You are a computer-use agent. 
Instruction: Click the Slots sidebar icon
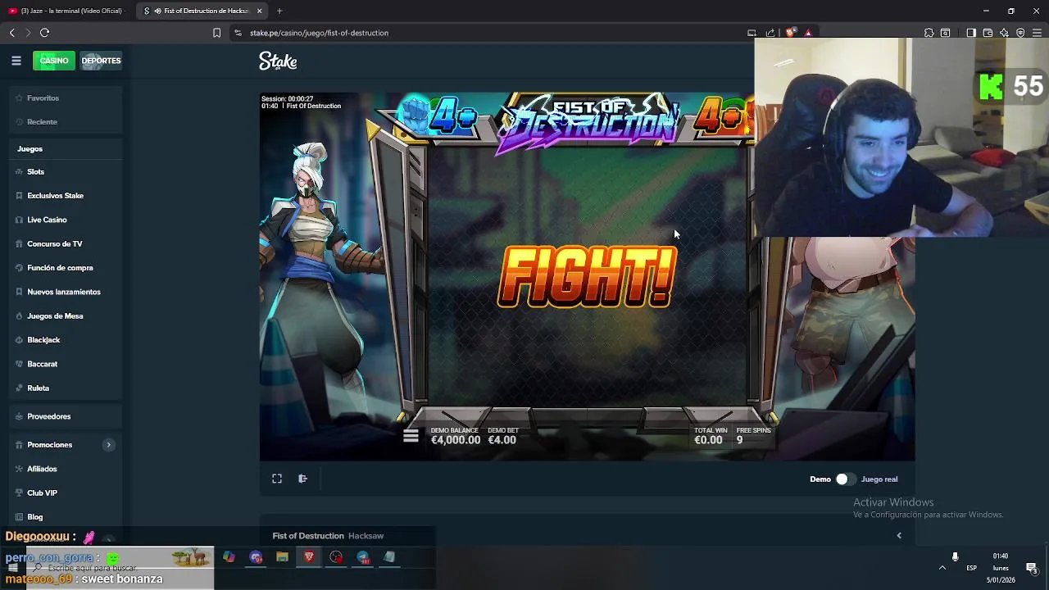[19, 172]
